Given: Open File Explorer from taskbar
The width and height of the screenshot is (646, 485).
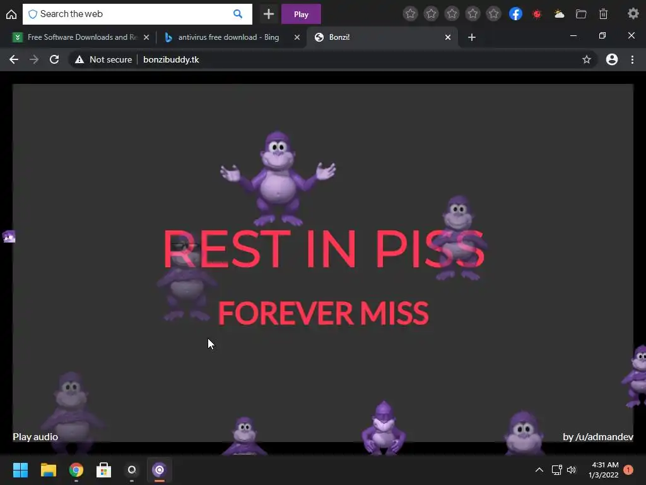Looking at the screenshot, I should (48, 470).
